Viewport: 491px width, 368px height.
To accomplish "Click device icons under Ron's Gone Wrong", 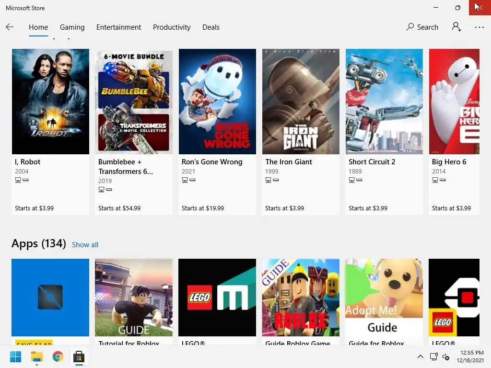I will click(189, 180).
